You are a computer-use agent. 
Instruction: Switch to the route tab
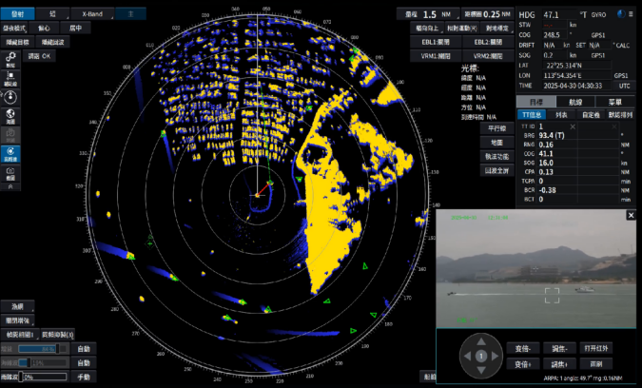point(575,102)
